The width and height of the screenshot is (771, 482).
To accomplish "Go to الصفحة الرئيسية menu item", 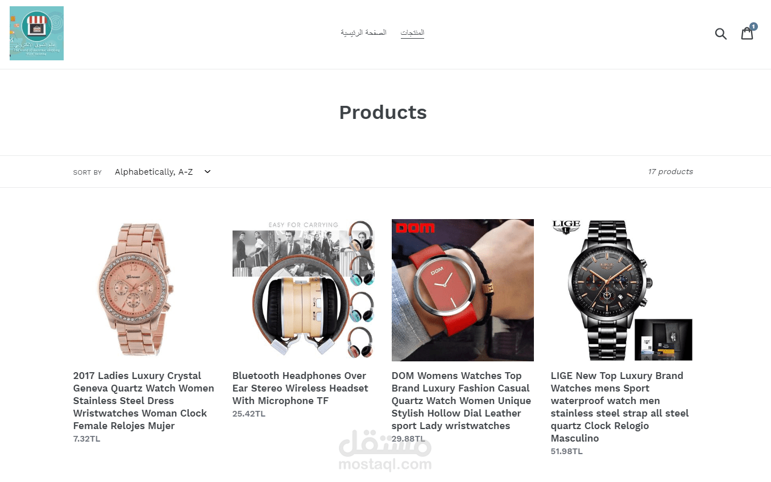I will pyautogui.click(x=364, y=32).
